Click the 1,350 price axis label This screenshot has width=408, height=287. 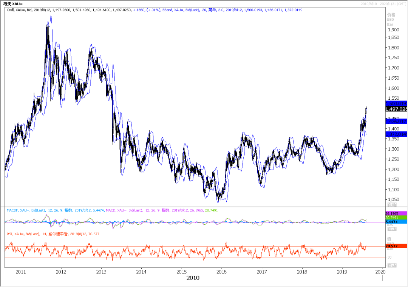tap(393, 139)
